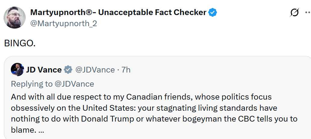Click the JD Vance name in quoted post

[44, 70]
